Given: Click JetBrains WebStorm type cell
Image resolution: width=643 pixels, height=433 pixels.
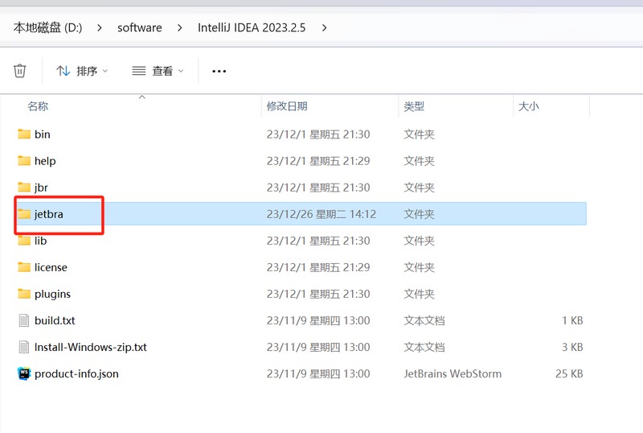Looking at the screenshot, I should 453,373.
